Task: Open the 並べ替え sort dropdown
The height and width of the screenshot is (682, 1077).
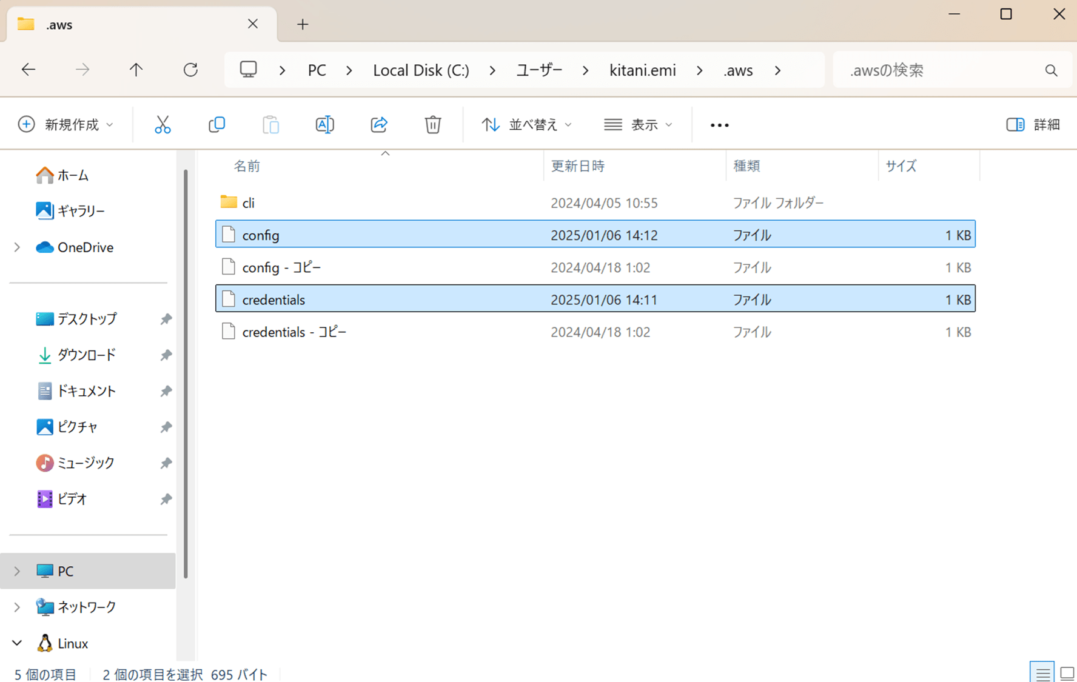Action: pos(527,124)
